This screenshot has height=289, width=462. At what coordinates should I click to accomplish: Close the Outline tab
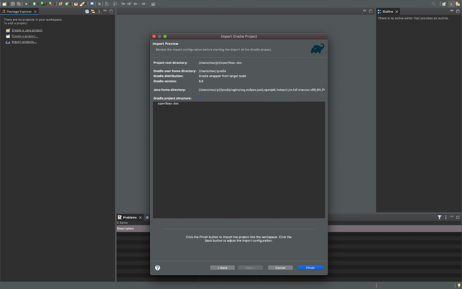tap(396, 12)
